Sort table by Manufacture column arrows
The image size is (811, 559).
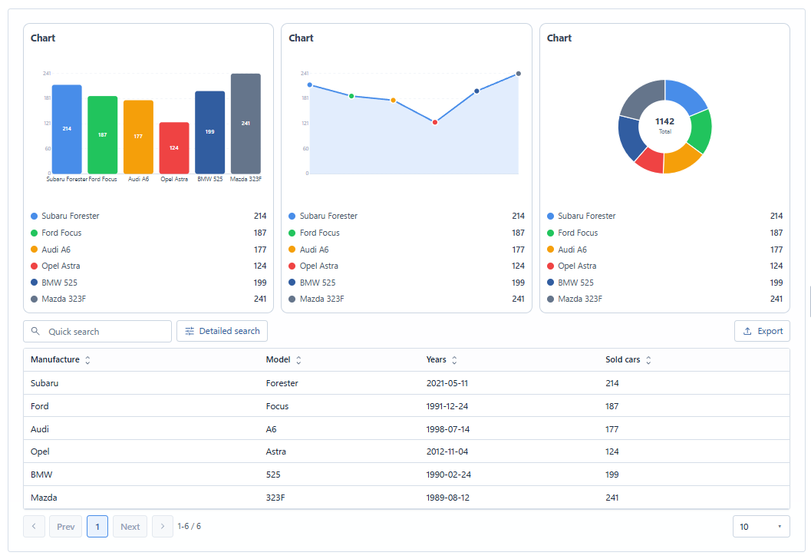click(87, 359)
